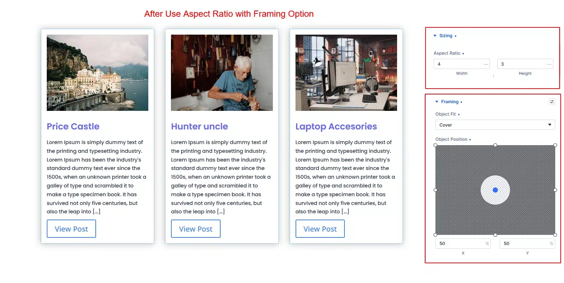Click the Price Castle coastal town image
Viewport: 564px width, 283px height.
(x=98, y=73)
